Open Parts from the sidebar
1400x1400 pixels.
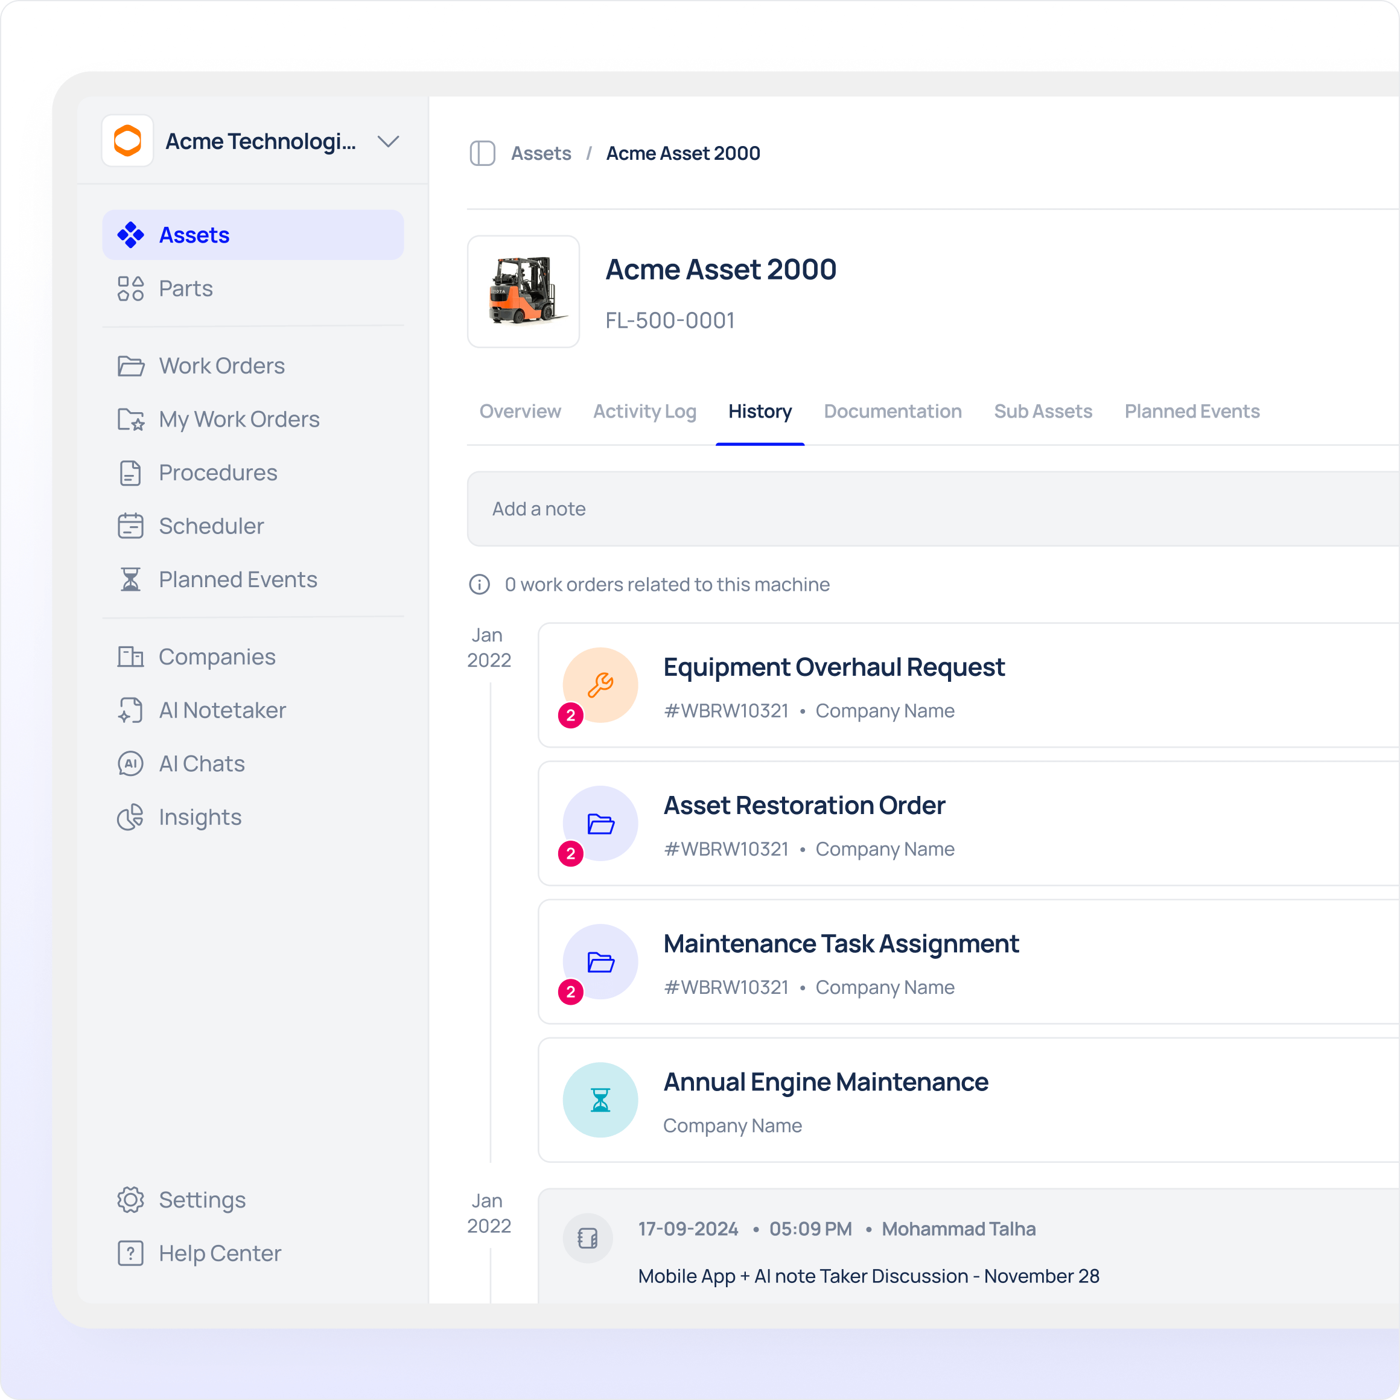coord(185,288)
